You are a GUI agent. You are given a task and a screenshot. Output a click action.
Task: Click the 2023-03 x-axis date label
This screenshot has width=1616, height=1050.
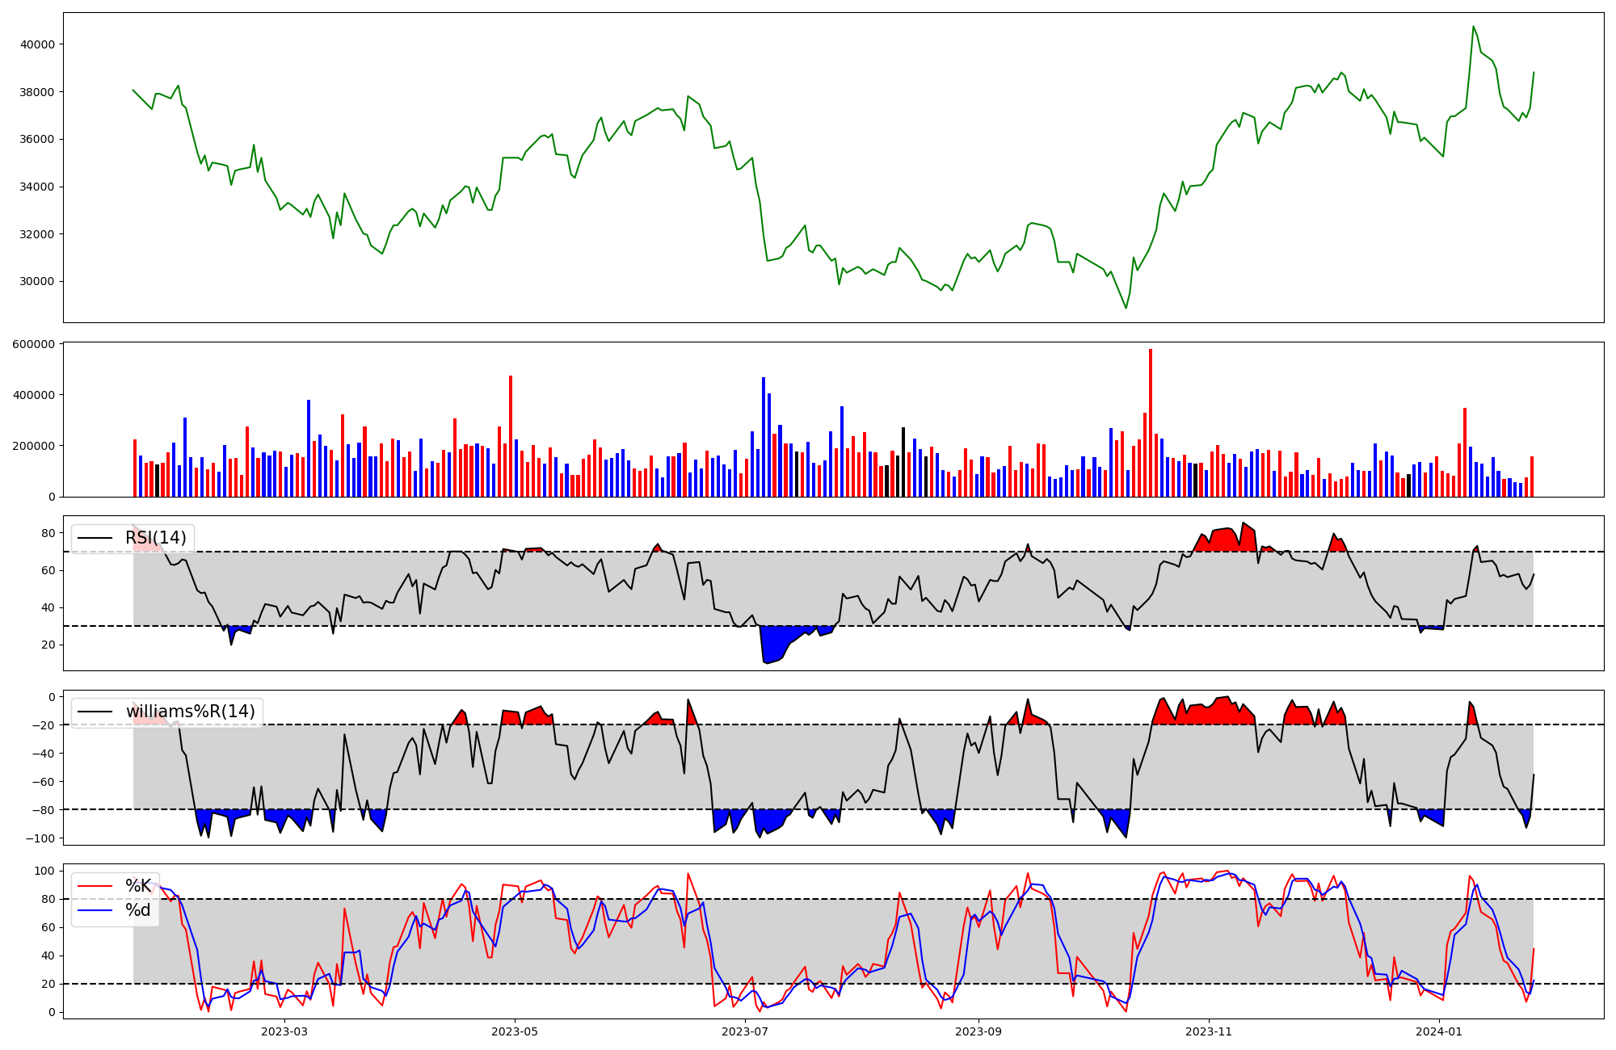[x=284, y=1031]
